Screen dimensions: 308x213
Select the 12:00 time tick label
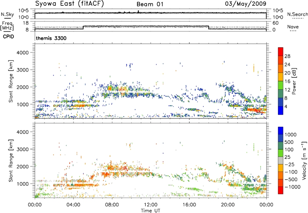pyautogui.click(x=151, y=205)
